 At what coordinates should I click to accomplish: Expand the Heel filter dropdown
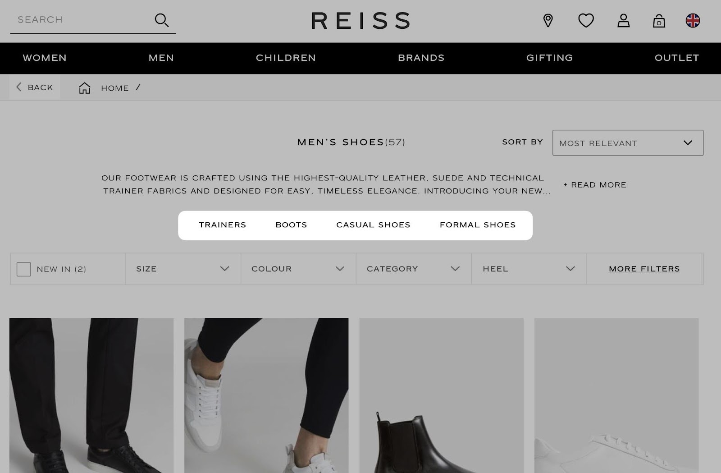tap(529, 269)
